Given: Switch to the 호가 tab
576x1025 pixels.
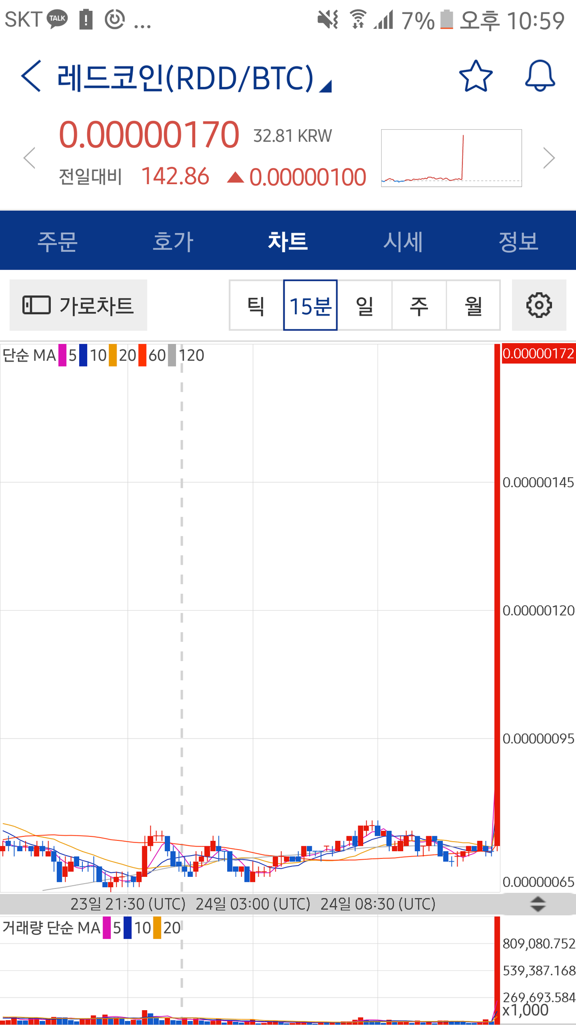Looking at the screenshot, I should (173, 241).
